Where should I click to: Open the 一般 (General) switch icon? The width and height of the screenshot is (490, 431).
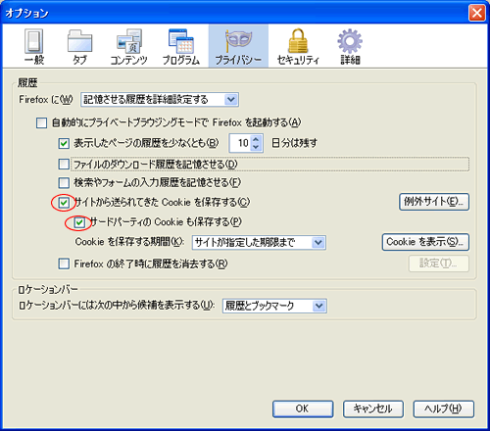pos(34,41)
